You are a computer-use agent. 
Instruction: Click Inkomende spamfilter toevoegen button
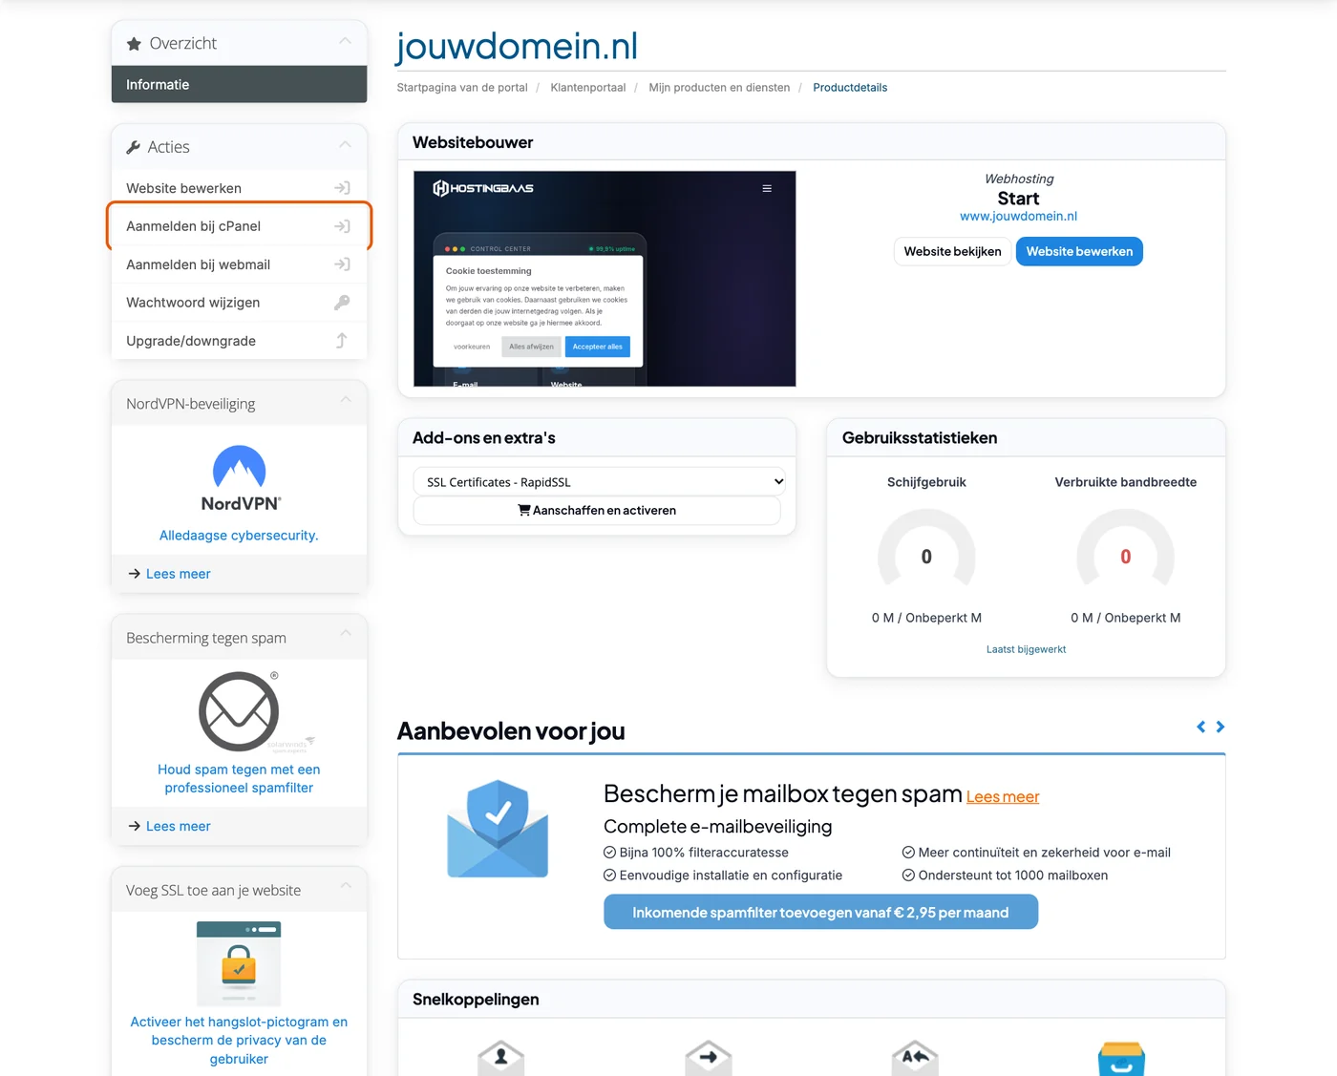[820, 912]
